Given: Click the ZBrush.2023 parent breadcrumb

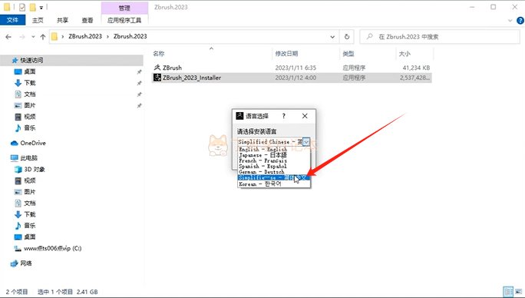Looking at the screenshot, I should coord(85,36).
